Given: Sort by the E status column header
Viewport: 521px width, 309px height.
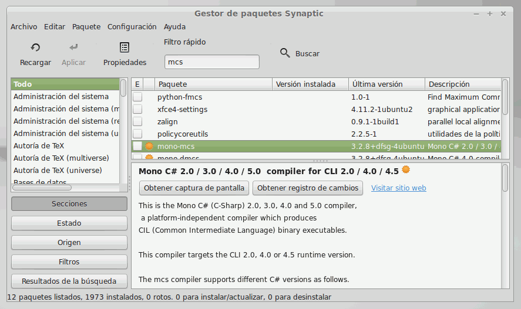Looking at the screenshot, I should 137,84.
